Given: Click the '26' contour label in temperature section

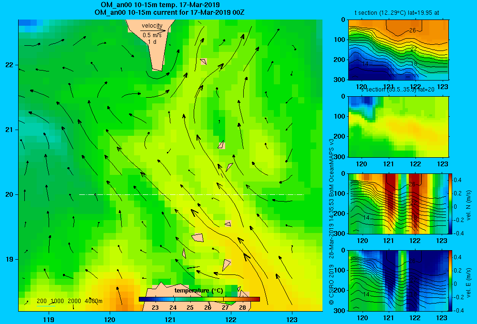Looking at the screenshot, I should point(413,30).
